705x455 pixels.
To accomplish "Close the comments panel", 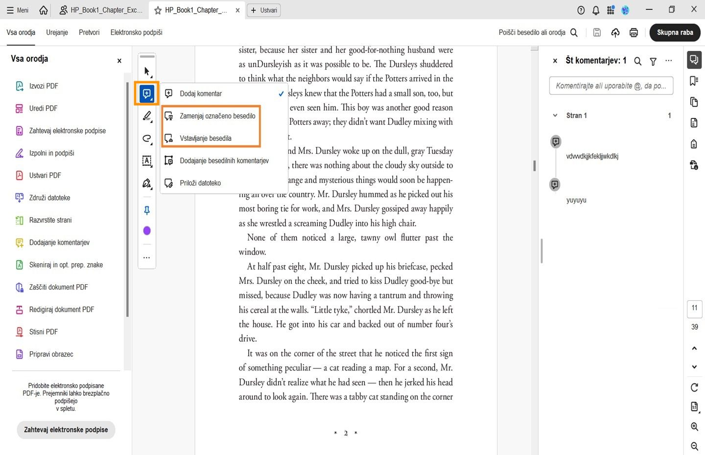I will coord(555,61).
